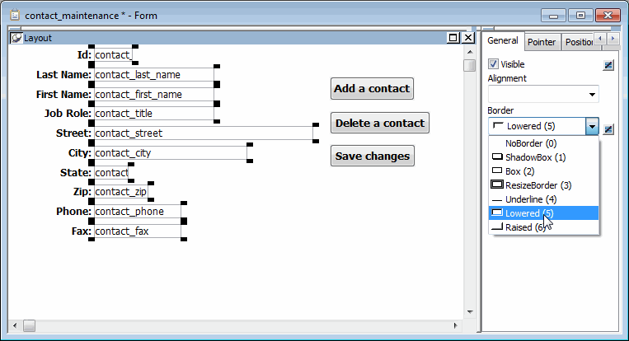Toggle the Visible checkbox
629x341 pixels.
click(494, 64)
